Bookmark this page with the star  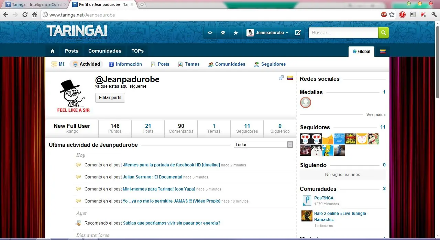(x=392, y=14)
